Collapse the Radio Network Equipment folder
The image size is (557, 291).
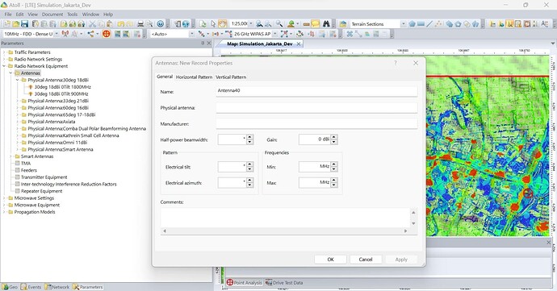pyautogui.click(x=4, y=66)
